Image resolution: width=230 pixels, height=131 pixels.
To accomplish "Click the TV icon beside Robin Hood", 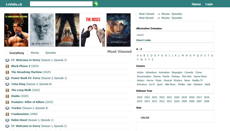I will click(7, 120).
